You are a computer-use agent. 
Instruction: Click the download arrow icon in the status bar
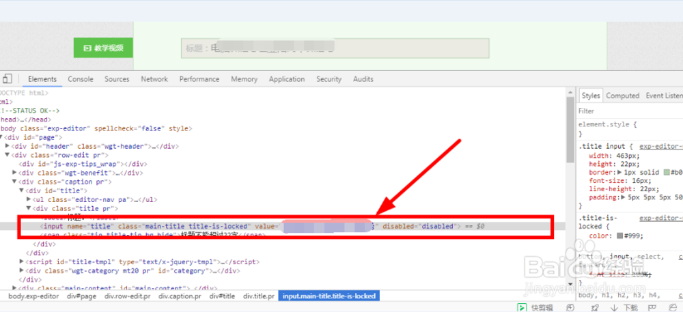[x=614, y=307]
